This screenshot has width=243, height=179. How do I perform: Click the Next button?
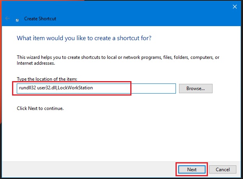(192, 170)
